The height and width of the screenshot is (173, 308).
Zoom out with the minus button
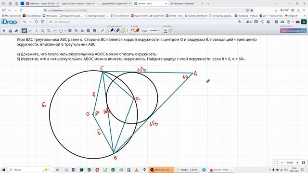(x=282, y=162)
